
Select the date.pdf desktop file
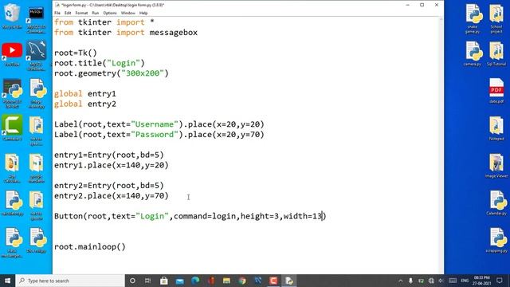496,91
